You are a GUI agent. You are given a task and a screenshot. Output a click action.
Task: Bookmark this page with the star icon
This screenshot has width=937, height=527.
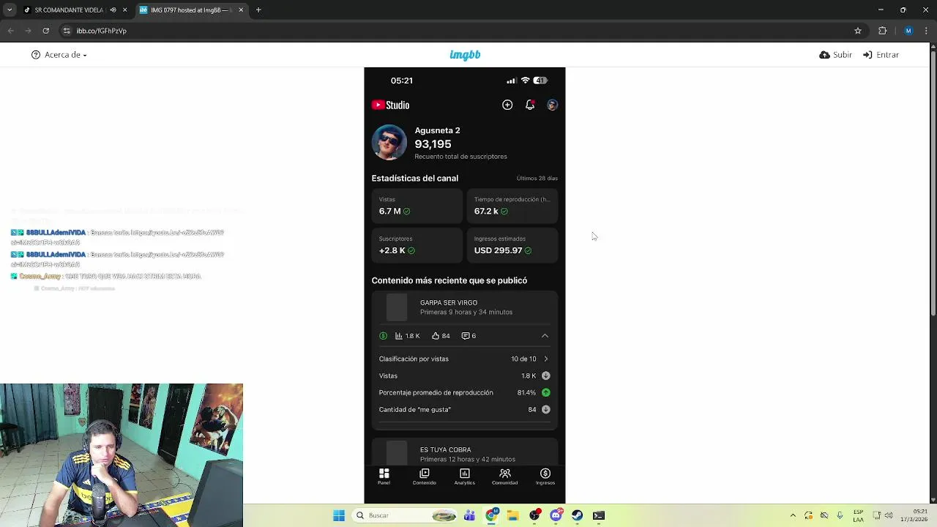tap(858, 31)
